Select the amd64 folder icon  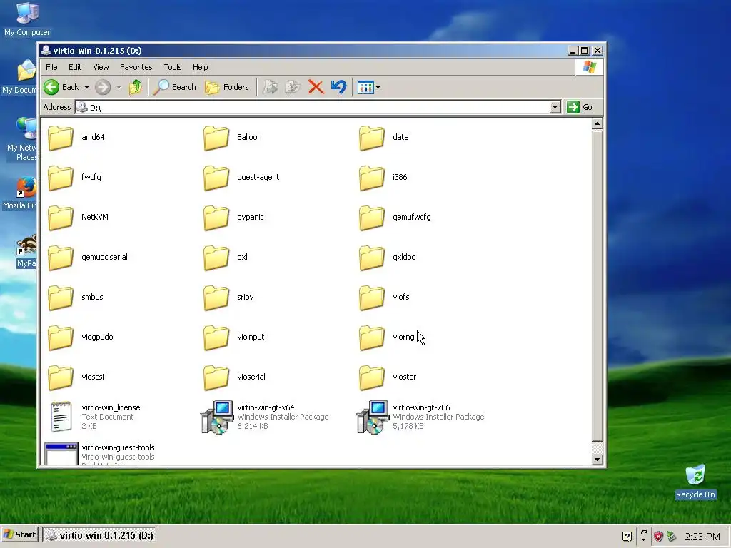coord(61,138)
